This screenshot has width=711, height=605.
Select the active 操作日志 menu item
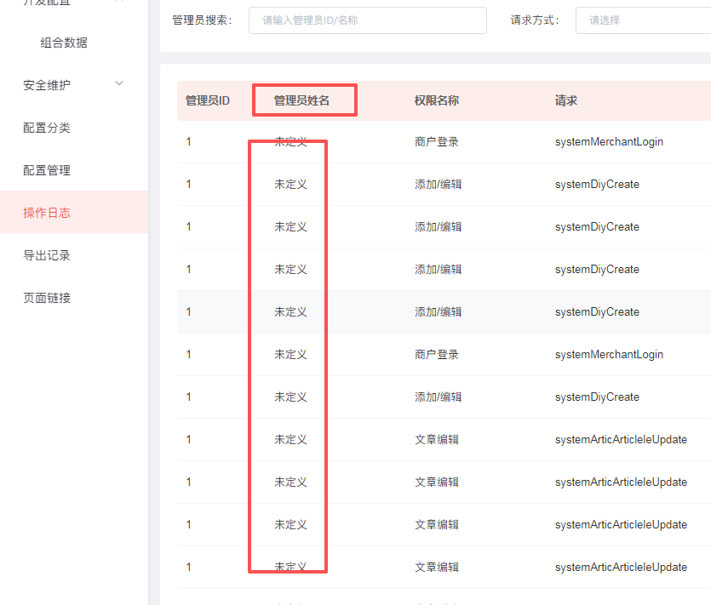pyautogui.click(x=47, y=213)
